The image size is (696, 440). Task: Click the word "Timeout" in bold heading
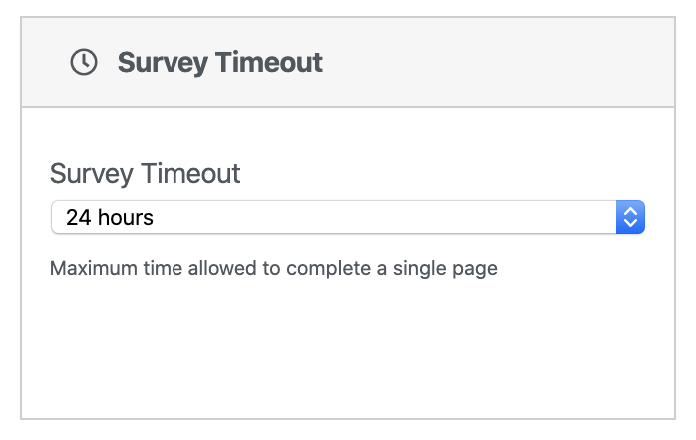269,62
